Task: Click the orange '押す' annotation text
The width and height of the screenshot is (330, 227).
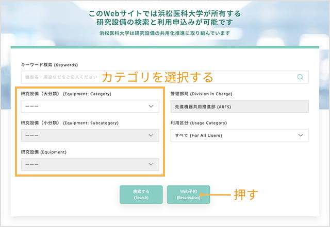Action: pyautogui.click(x=245, y=195)
